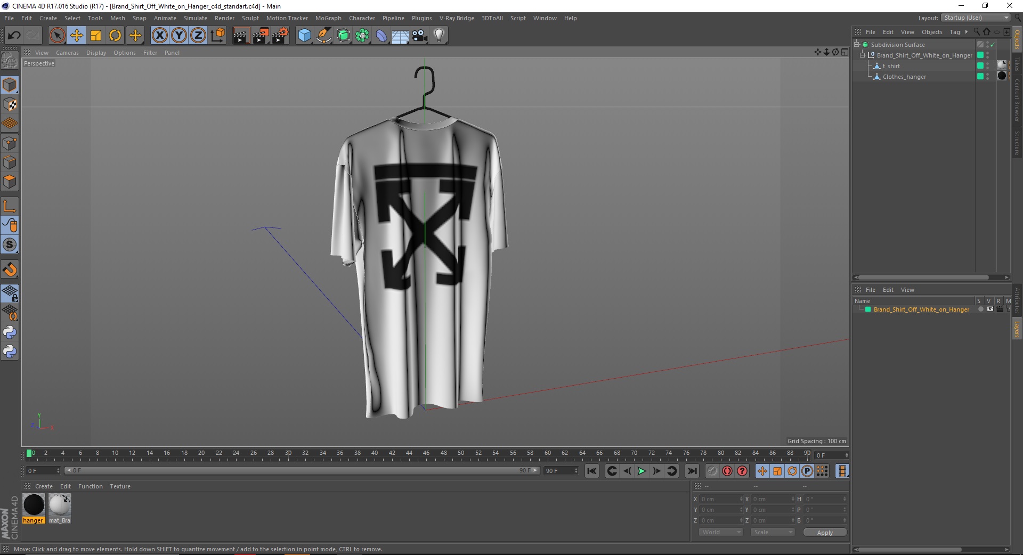Open the viewport Cameras menu
This screenshot has width=1023, height=555.
67,53
